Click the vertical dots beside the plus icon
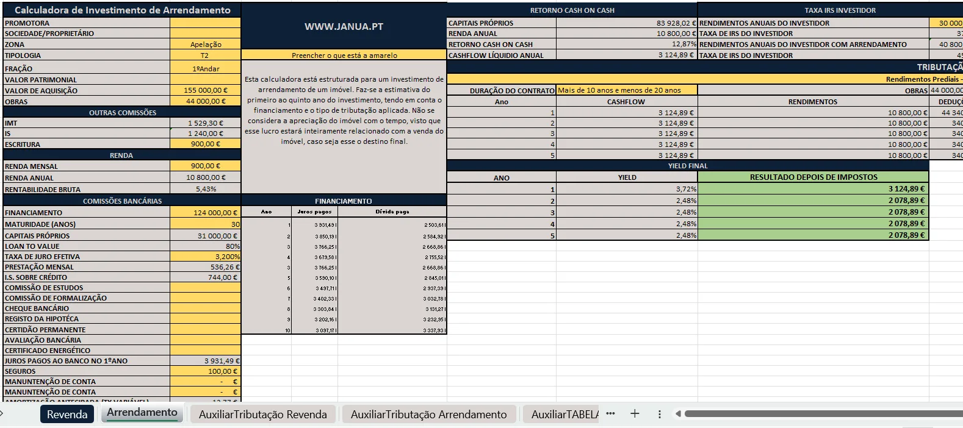This screenshot has width=963, height=428. pyautogui.click(x=660, y=414)
